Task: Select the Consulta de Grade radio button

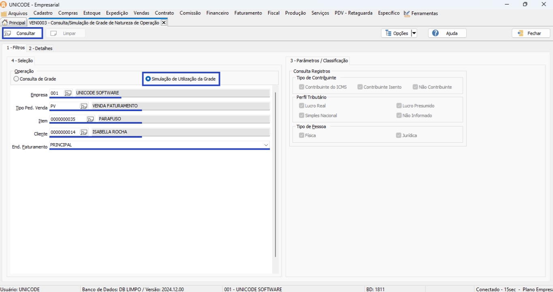Action: (16, 79)
